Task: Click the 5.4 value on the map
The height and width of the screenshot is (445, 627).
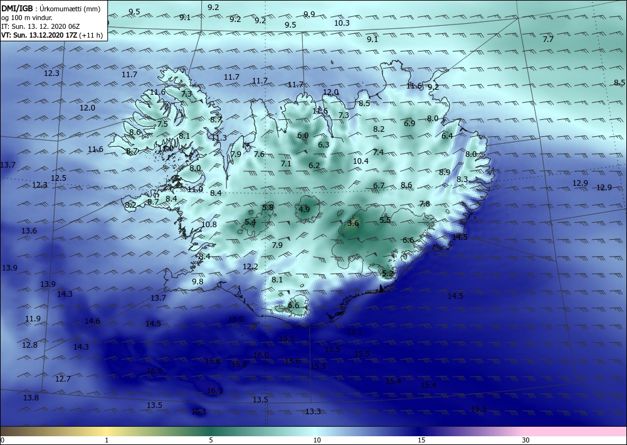Action: click(x=250, y=222)
